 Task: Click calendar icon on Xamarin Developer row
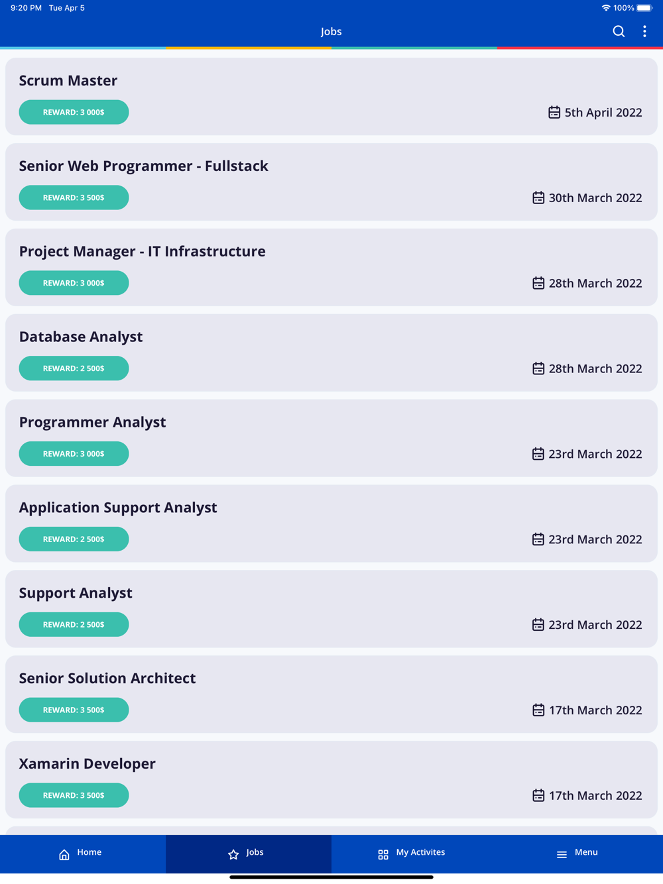pyautogui.click(x=538, y=795)
